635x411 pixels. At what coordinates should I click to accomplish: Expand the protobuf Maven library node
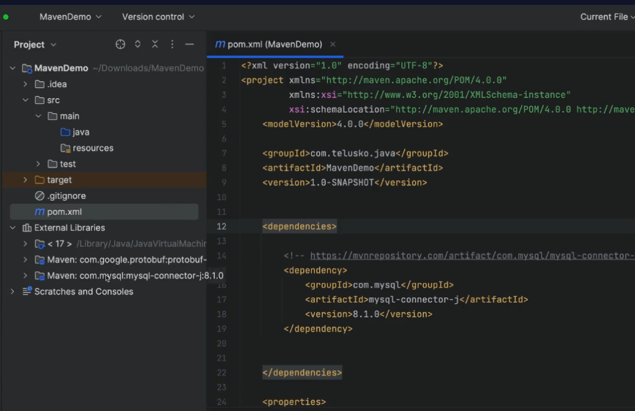click(25, 259)
